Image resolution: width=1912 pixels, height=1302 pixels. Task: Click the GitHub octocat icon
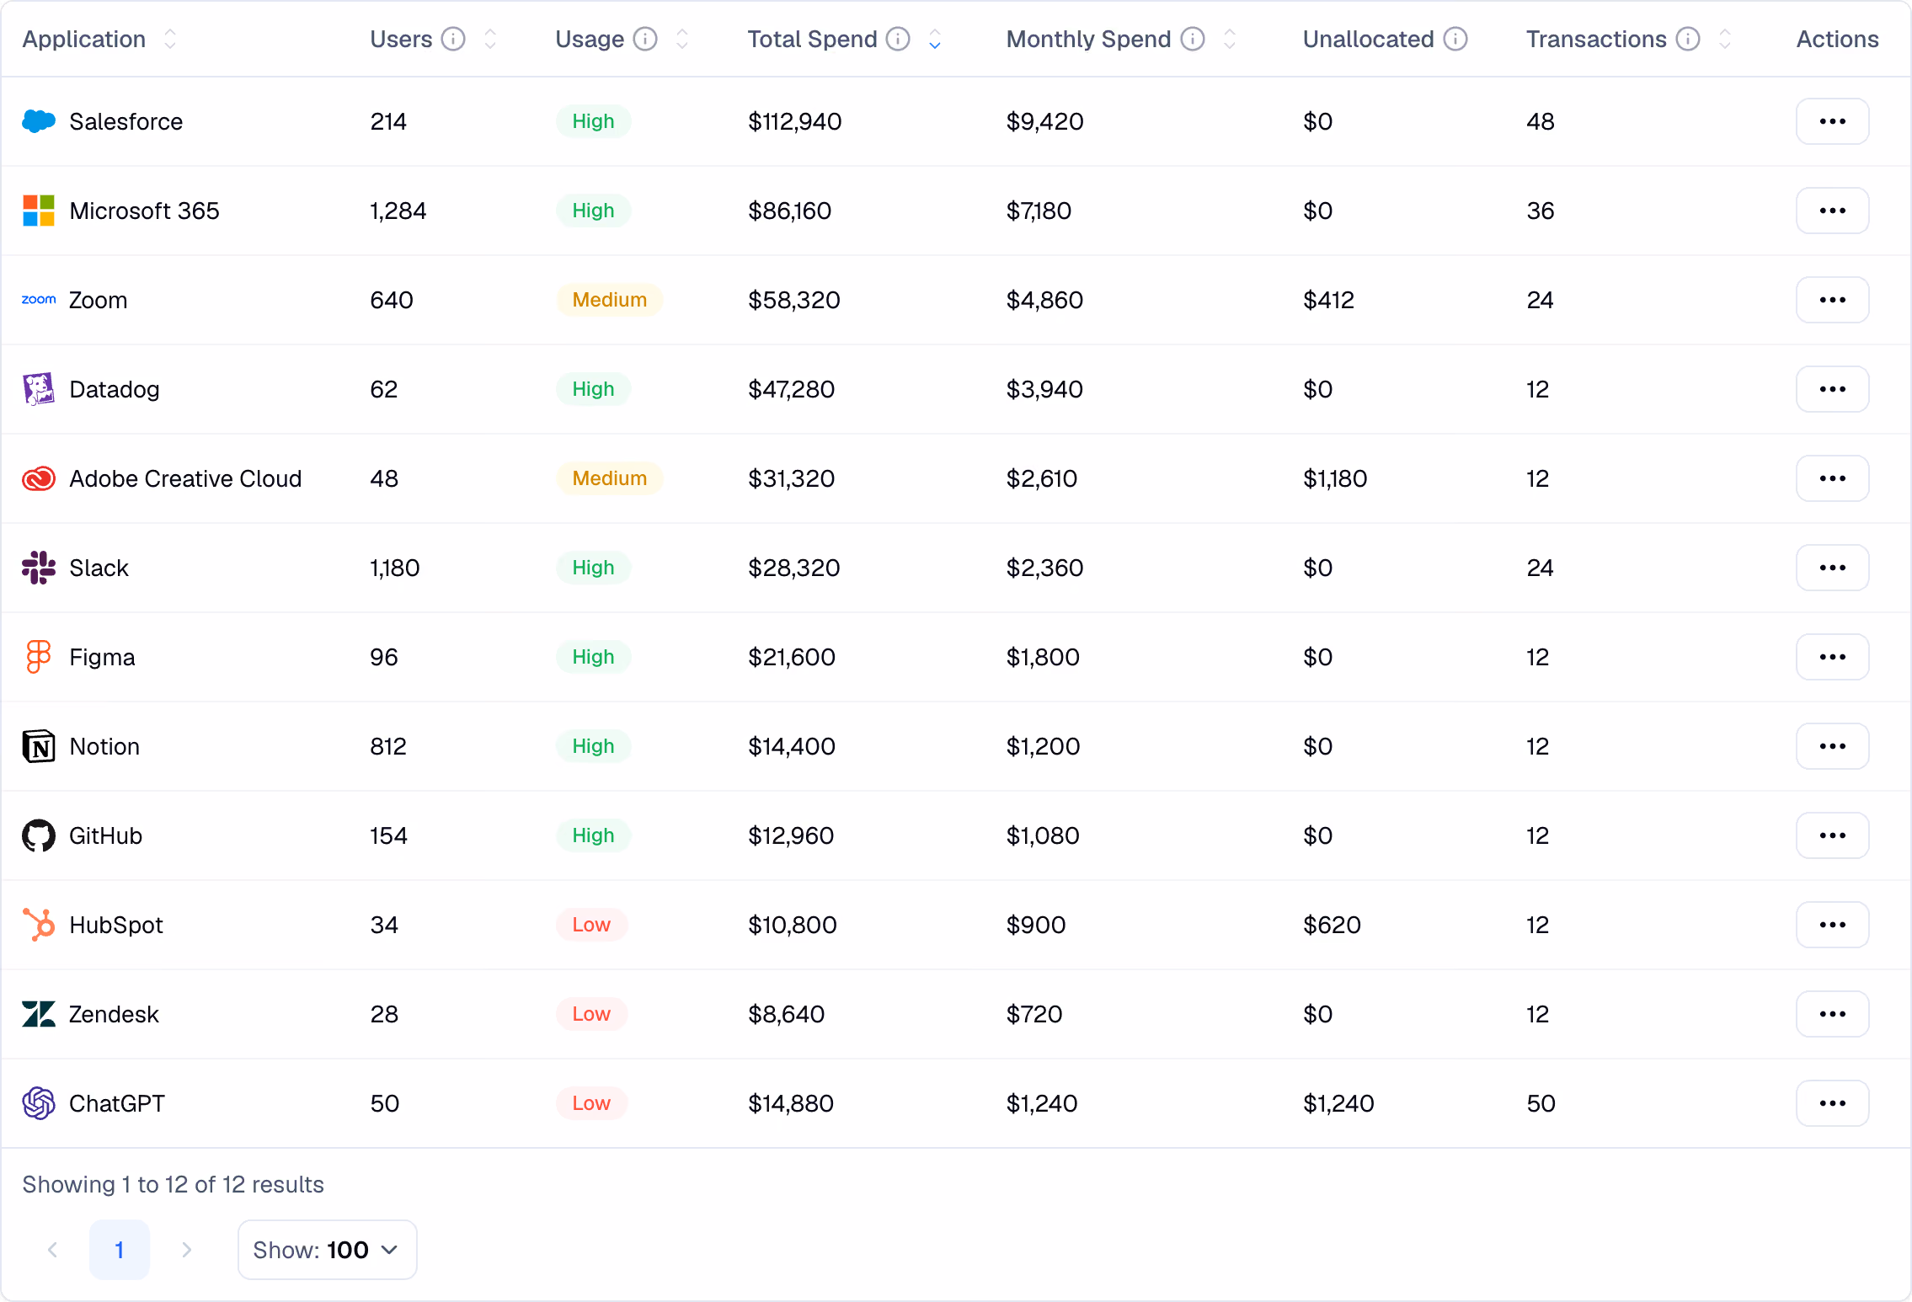[x=39, y=835]
